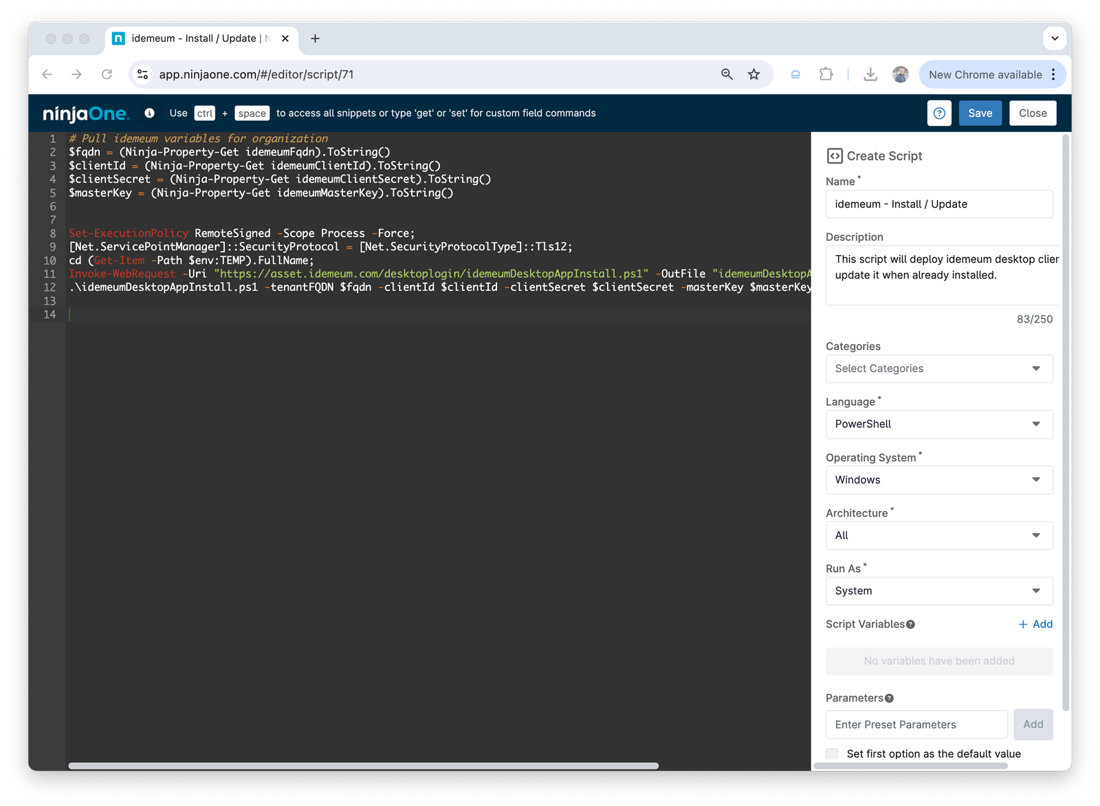Viewport: 1100px width, 806px height.
Task: Click the Chrome profile avatar
Action: (901, 74)
